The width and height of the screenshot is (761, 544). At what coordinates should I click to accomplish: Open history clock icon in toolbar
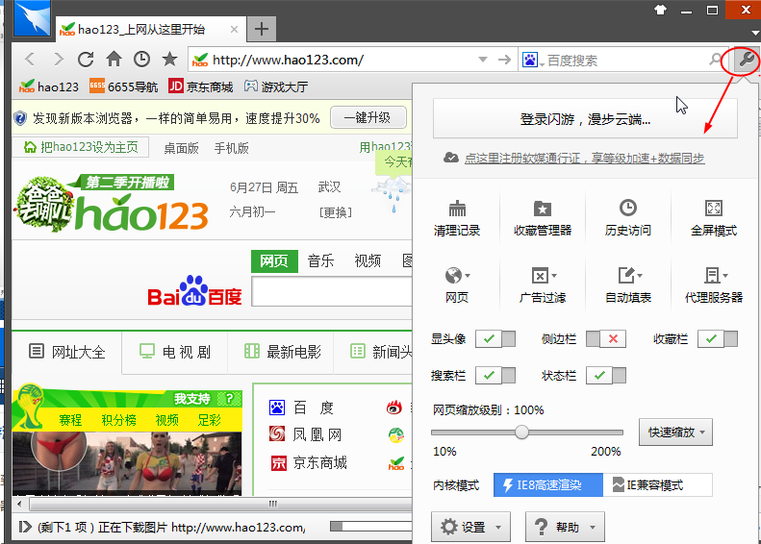141,60
